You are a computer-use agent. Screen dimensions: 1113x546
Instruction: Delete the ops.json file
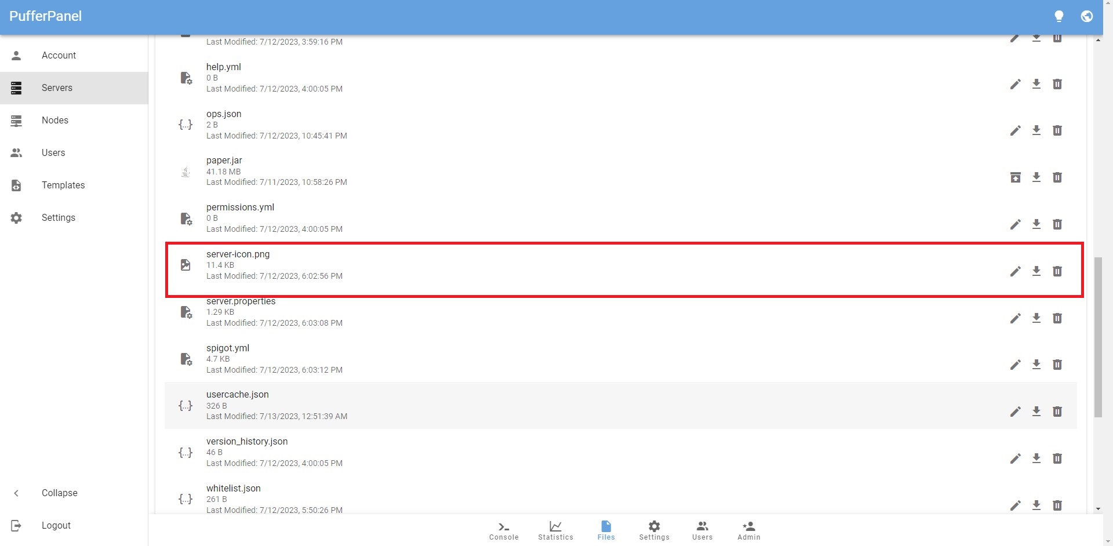pos(1057,130)
